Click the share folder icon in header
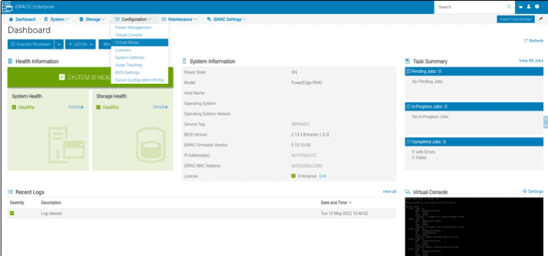 tap(520, 7)
